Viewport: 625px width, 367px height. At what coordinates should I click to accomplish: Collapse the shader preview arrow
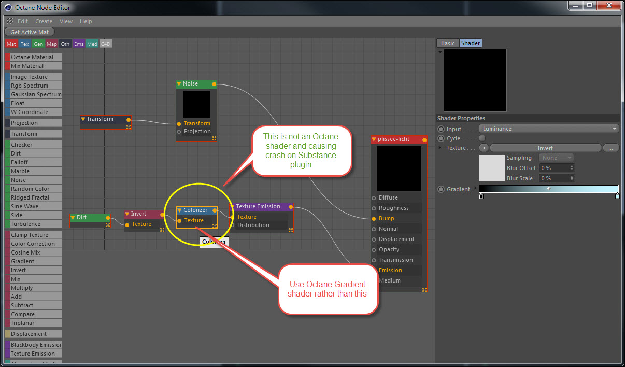pos(440,52)
